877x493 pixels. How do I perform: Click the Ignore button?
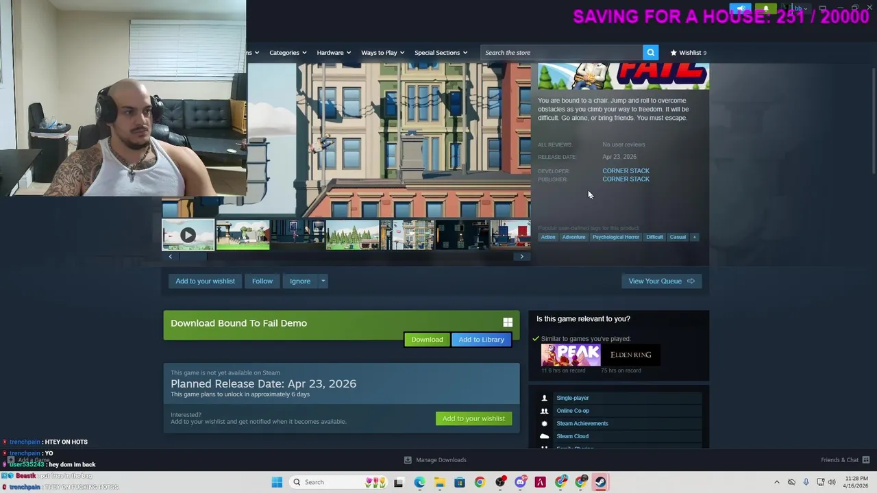click(x=300, y=281)
